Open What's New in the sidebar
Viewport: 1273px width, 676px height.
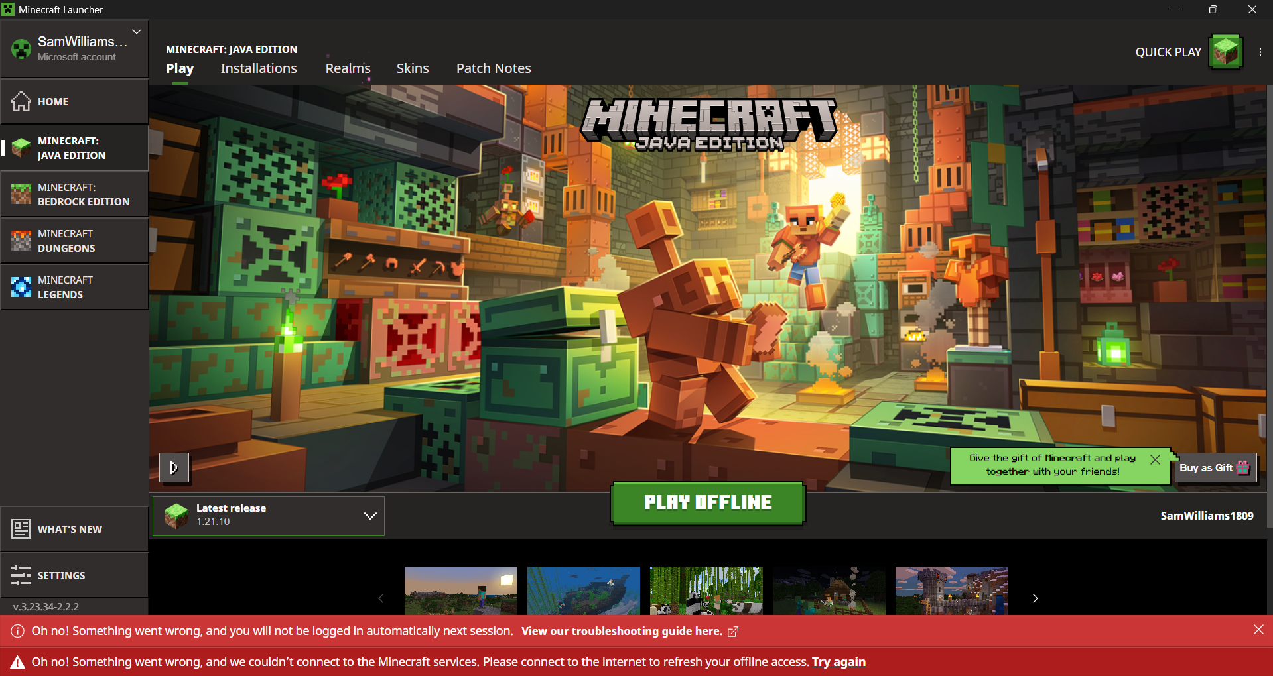(74, 529)
